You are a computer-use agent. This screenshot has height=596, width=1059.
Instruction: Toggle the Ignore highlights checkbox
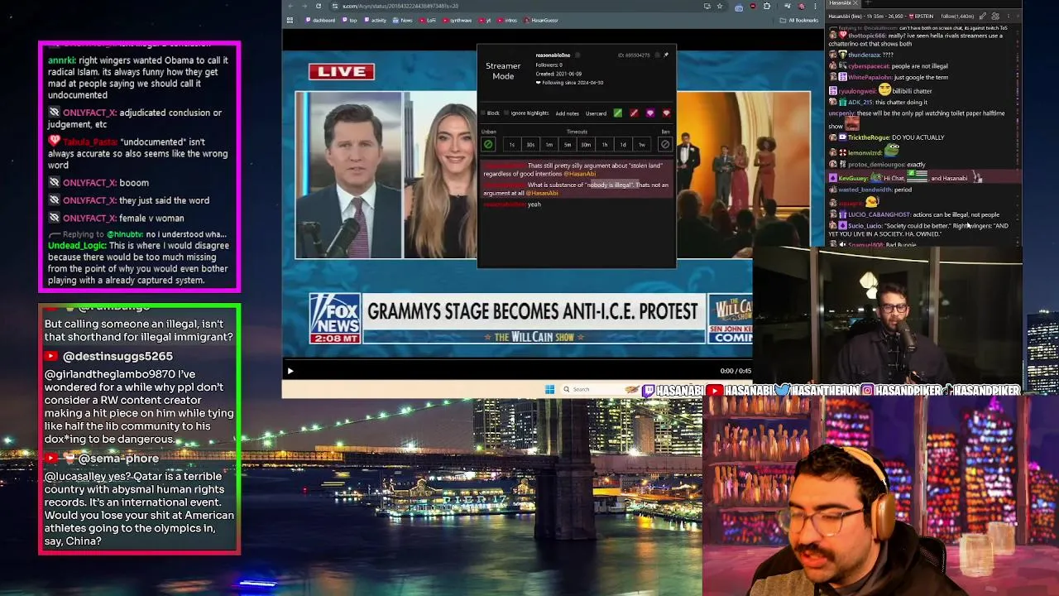(x=506, y=113)
